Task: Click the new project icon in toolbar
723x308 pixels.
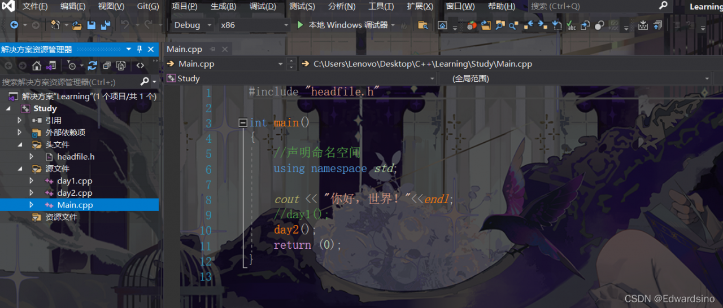Action: [x=55, y=25]
